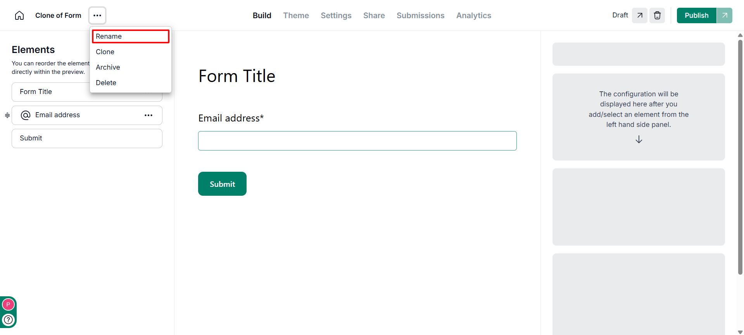Open the help question mark icon
Viewport: 744px width, 335px height.
click(8, 320)
